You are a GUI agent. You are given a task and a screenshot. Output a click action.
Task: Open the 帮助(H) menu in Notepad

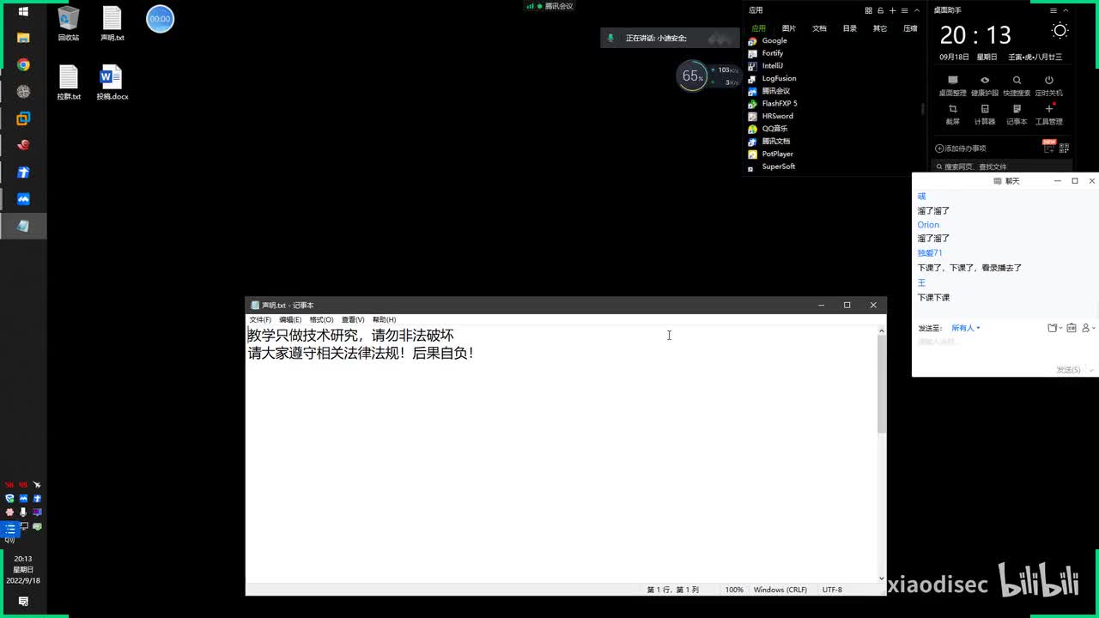(x=384, y=319)
